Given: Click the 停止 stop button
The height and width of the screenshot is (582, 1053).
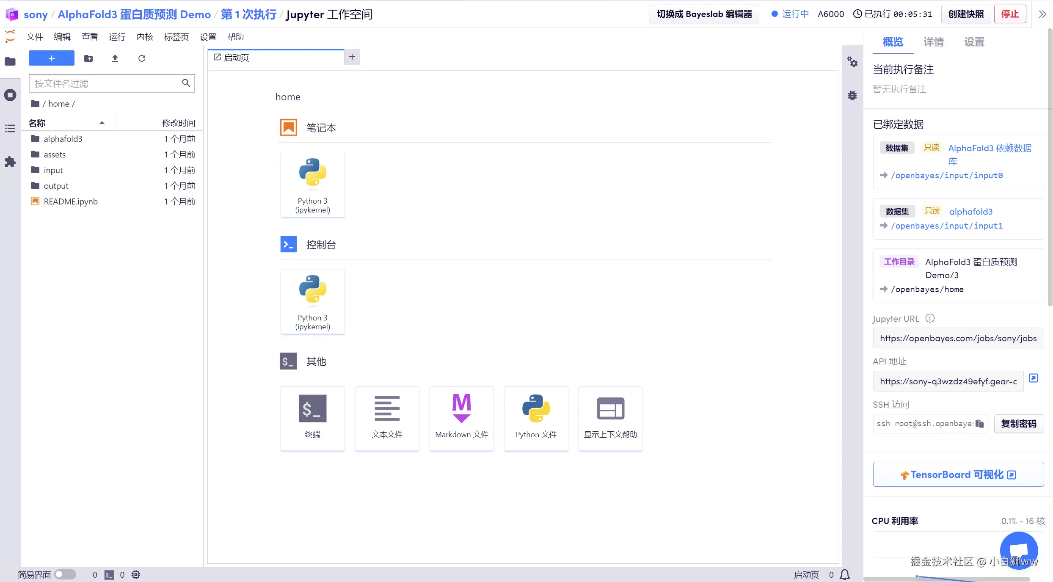Looking at the screenshot, I should point(1010,14).
